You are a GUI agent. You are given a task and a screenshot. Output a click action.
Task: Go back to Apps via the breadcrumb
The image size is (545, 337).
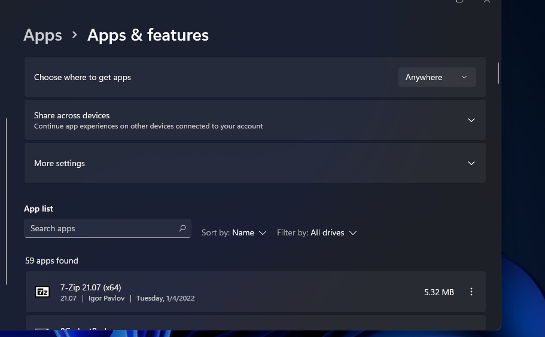(42, 35)
